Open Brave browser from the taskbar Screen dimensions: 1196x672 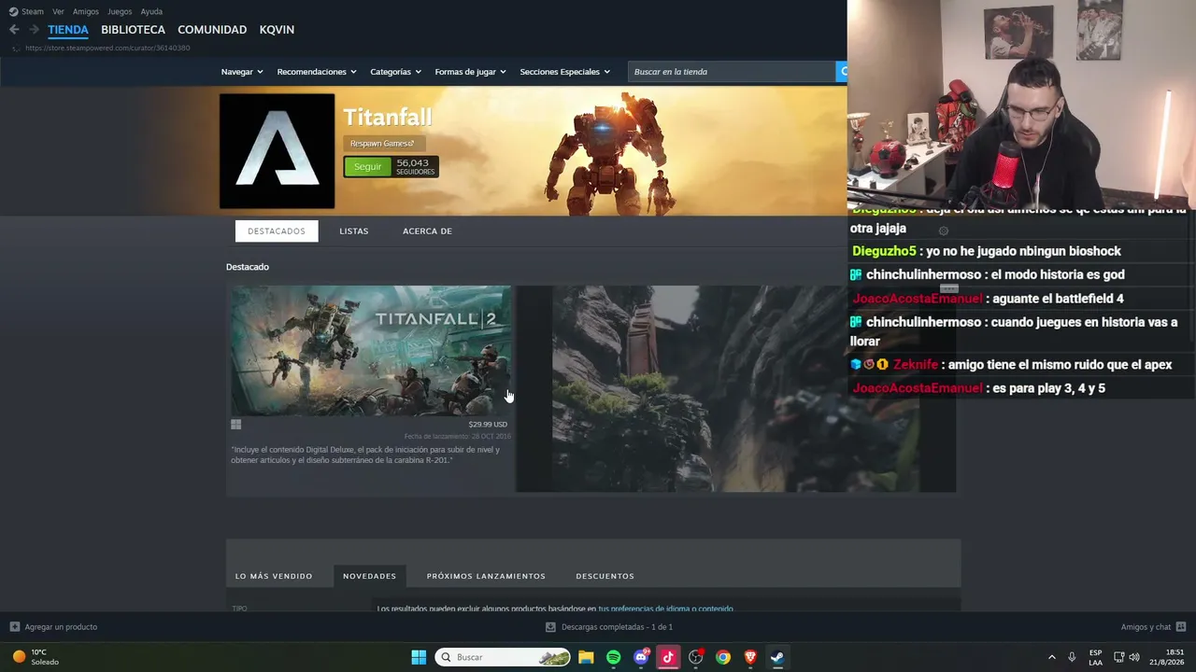pyautogui.click(x=750, y=657)
